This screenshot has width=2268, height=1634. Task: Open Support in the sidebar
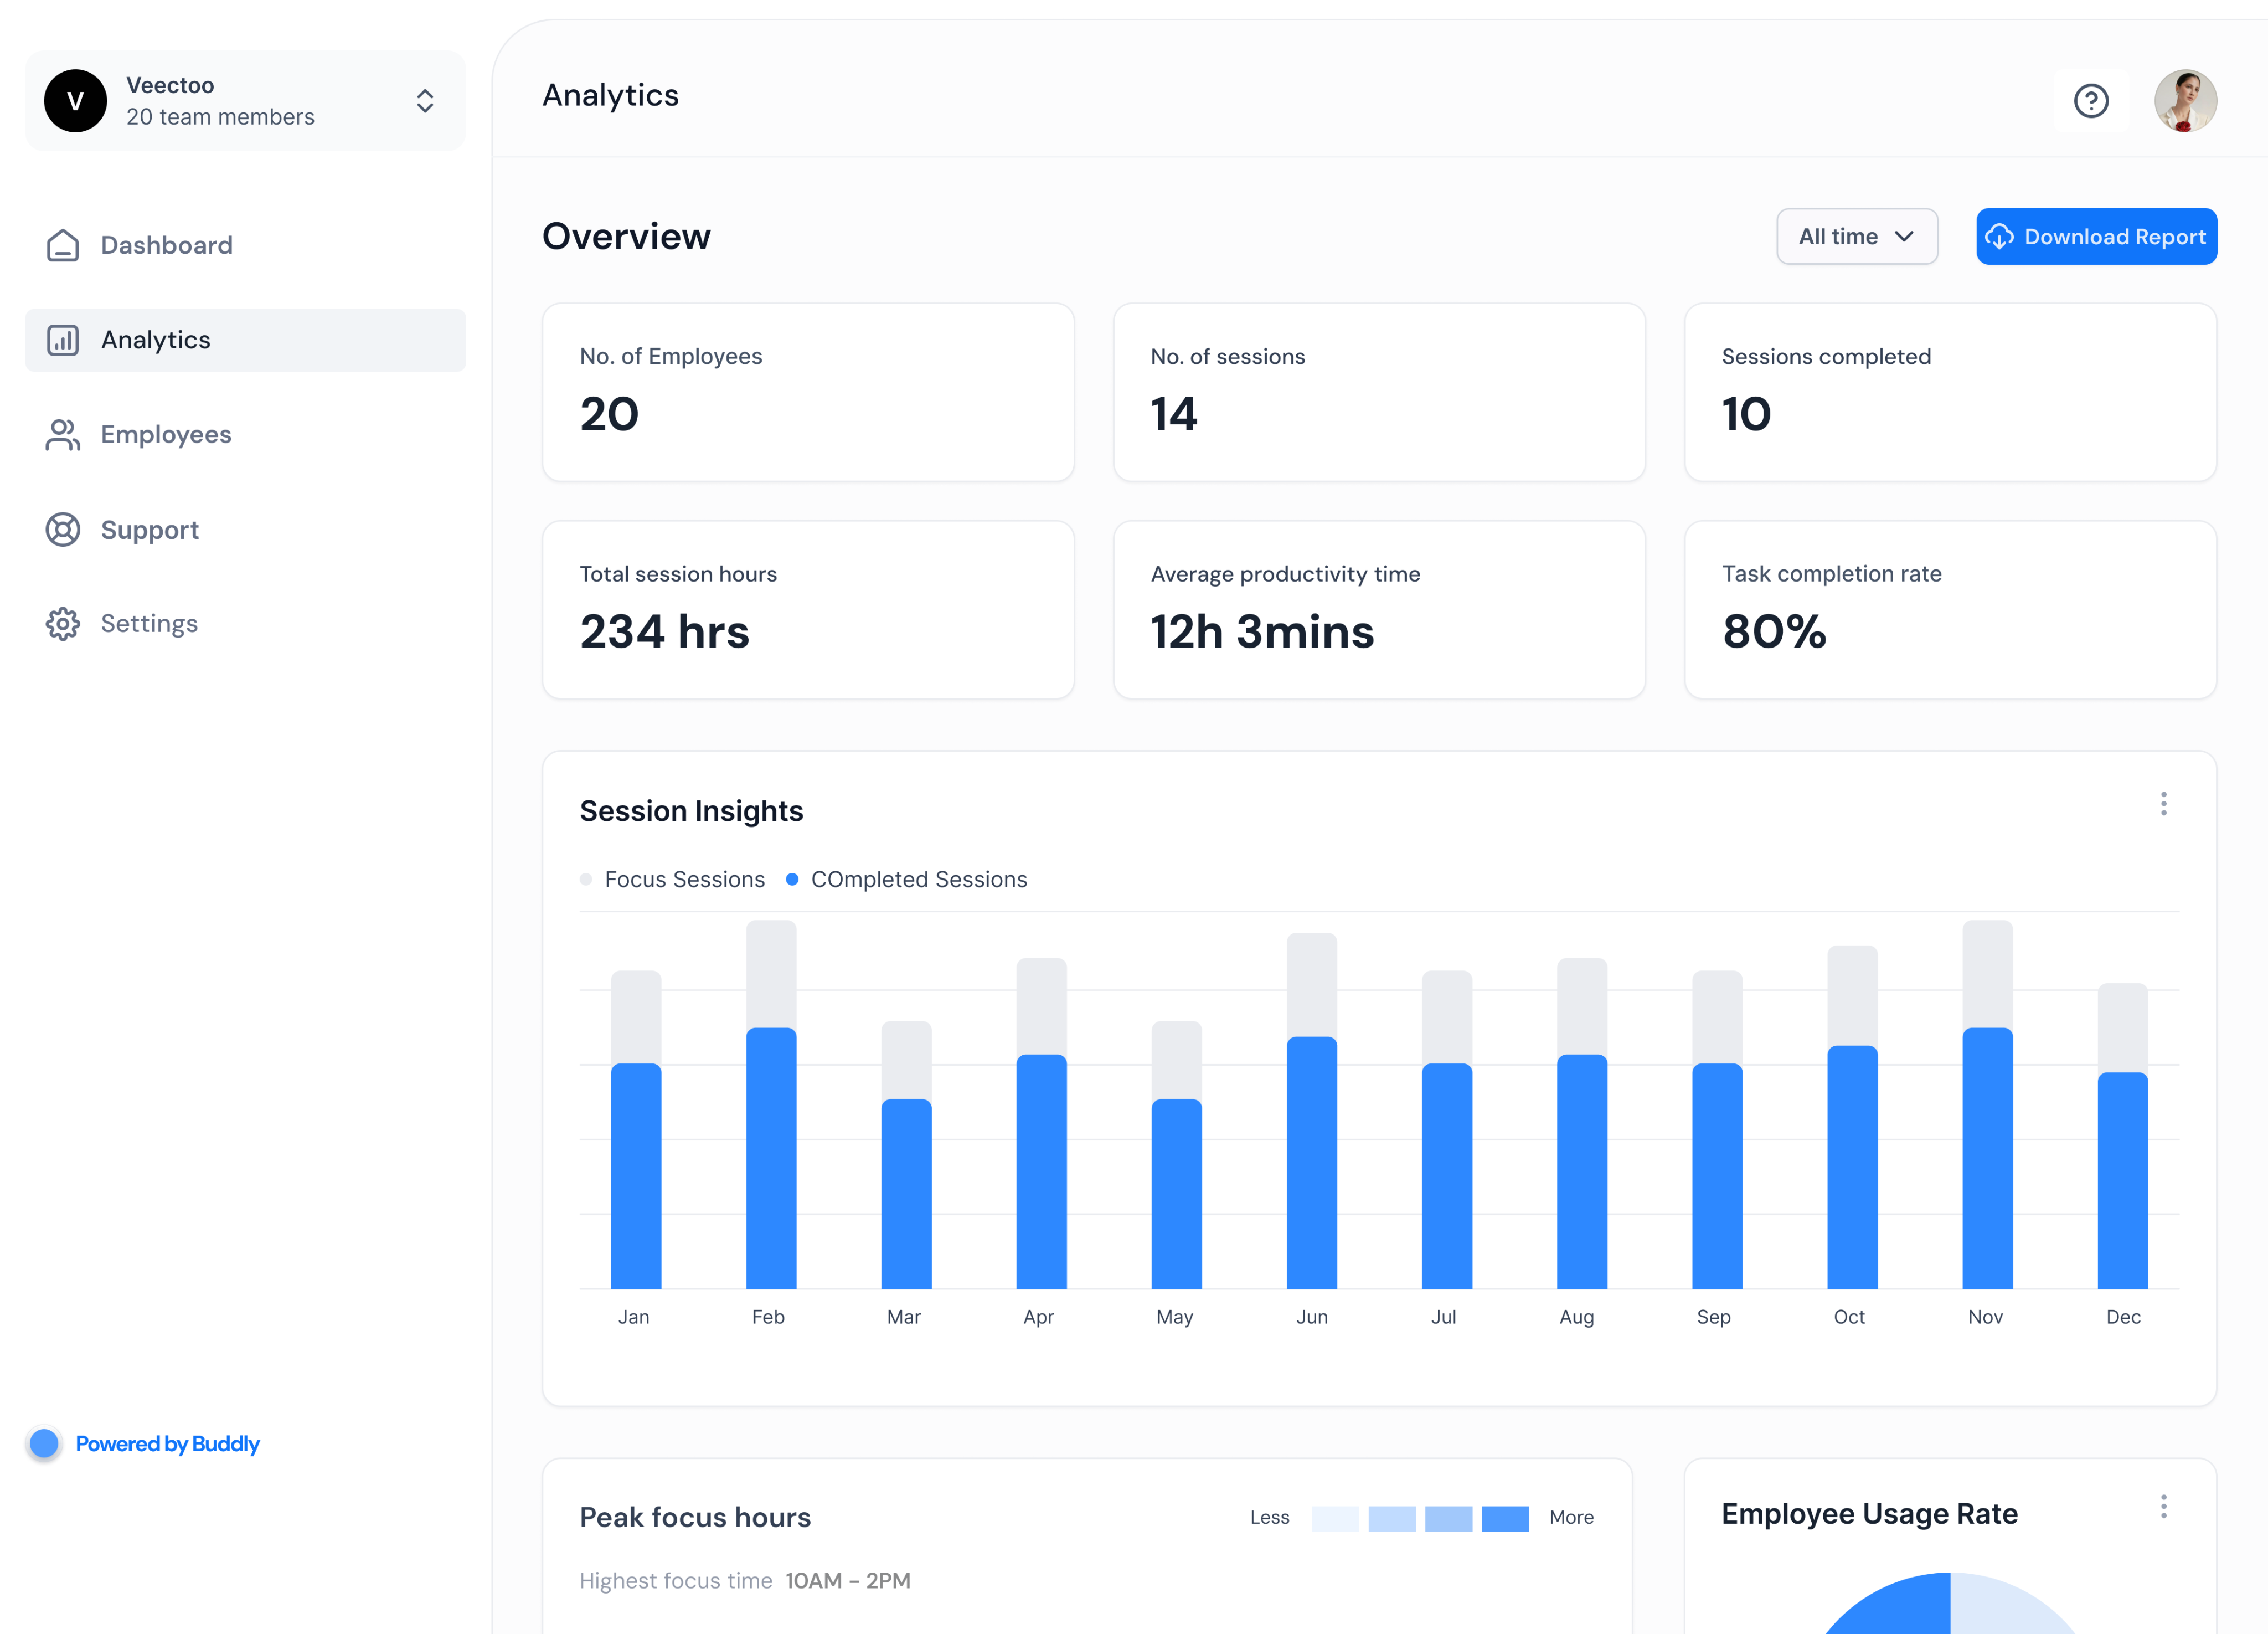(x=245, y=530)
